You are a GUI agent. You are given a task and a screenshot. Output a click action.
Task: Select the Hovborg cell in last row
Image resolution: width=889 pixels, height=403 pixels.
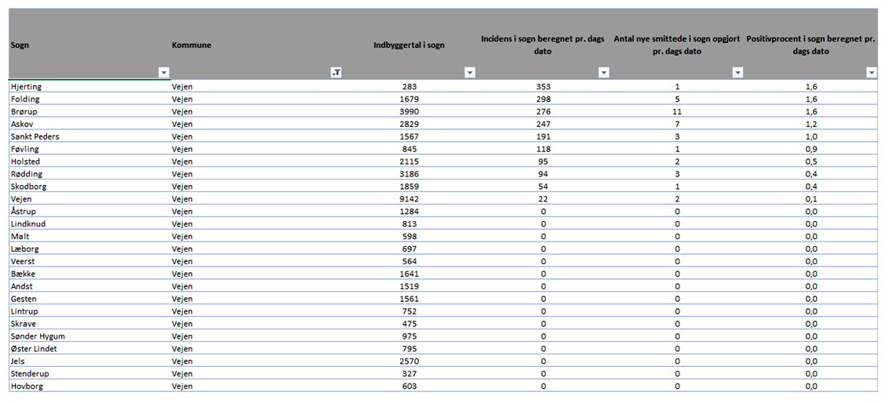(89, 386)
